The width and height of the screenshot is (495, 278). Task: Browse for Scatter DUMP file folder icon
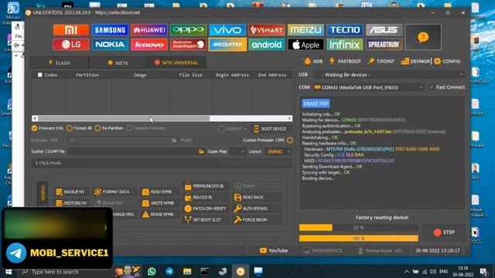coord(201,151)
